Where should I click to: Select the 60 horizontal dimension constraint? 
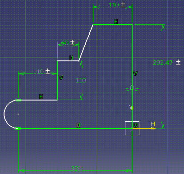tap(65, 43)
